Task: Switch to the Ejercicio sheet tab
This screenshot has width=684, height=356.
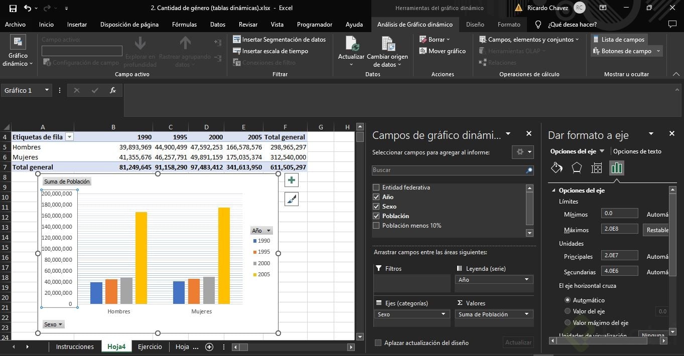Action: point(150,347)
